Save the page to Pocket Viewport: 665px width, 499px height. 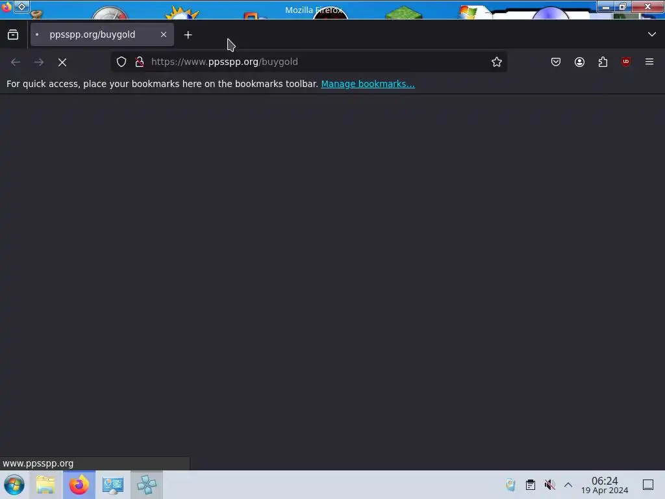(x=556, y=62)
